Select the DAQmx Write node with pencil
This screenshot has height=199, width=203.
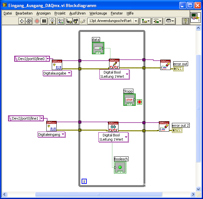coord(114,64)
